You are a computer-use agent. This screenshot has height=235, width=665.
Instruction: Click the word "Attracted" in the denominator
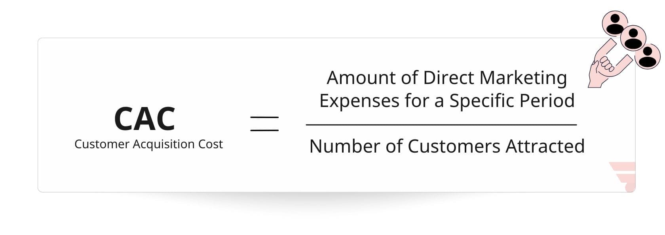point(545,146)
